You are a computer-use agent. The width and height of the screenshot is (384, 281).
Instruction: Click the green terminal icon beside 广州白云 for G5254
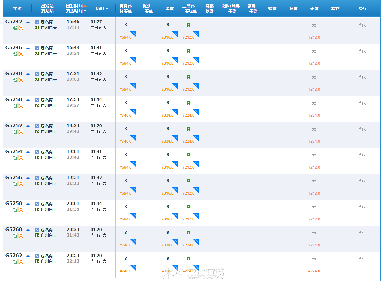point(37,157)
